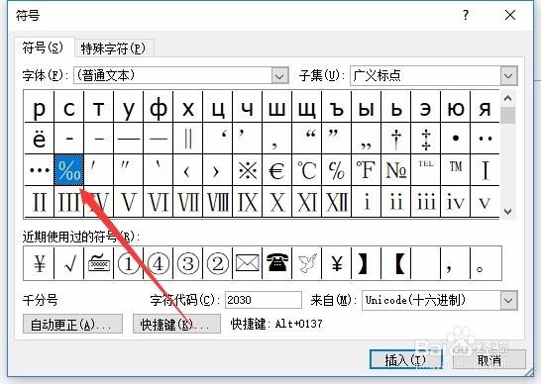Open the 字体 font dropdown
The width and height of the screenshot is (541, 384).
coord(279,75)
